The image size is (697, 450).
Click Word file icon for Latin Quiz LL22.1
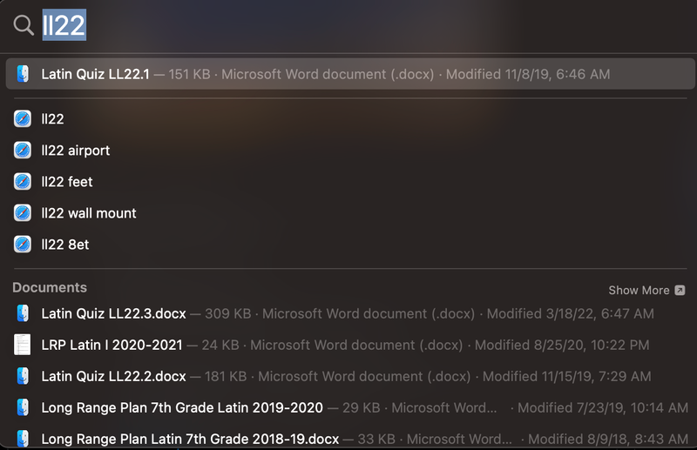pyautogui.click(x=24, y=74)
